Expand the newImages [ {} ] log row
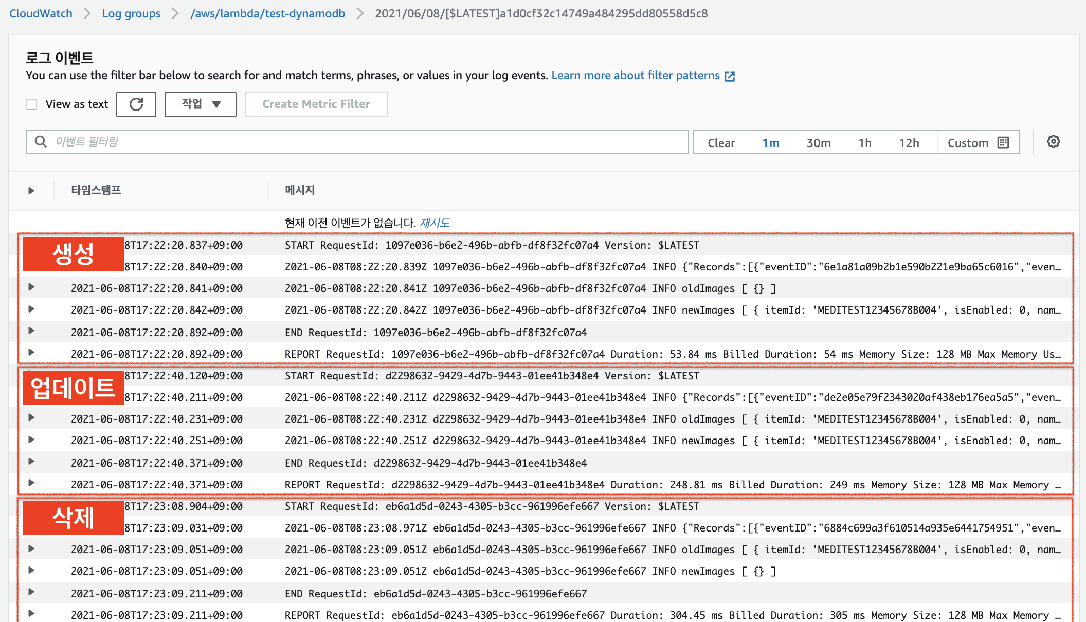 pos(31,570)
